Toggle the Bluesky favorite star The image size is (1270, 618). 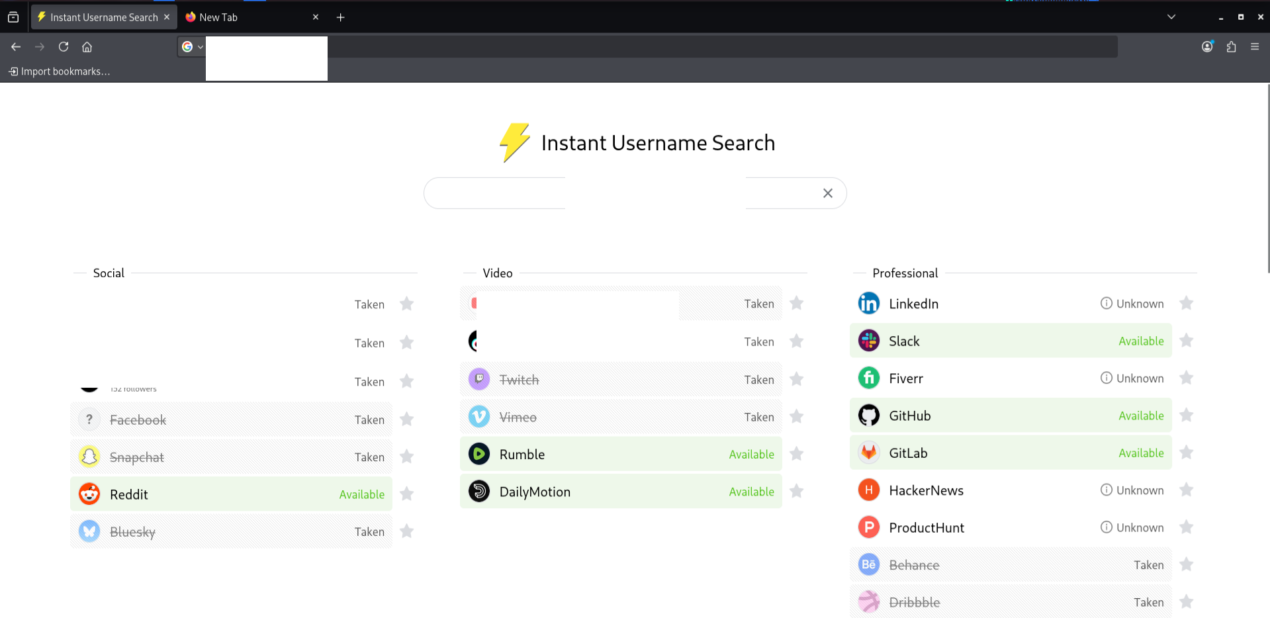pos(407,531)
